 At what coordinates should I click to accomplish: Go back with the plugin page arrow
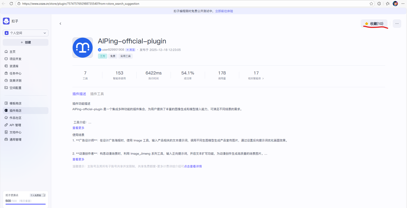(60, 24)
